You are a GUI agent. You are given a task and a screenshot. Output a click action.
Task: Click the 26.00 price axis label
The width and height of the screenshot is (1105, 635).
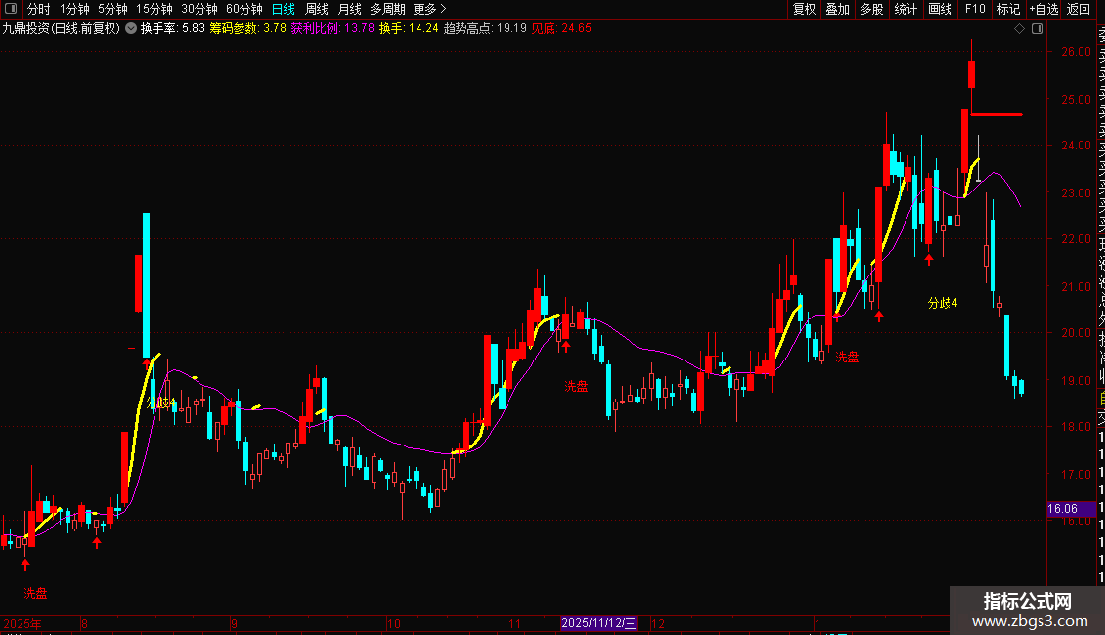1076,52
